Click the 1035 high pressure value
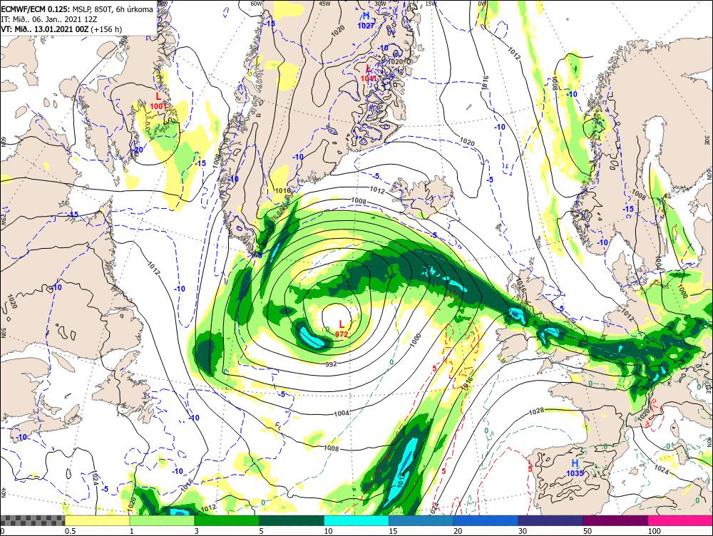Image resolution: width=713 pixels, height=536 pixels. 575,473
